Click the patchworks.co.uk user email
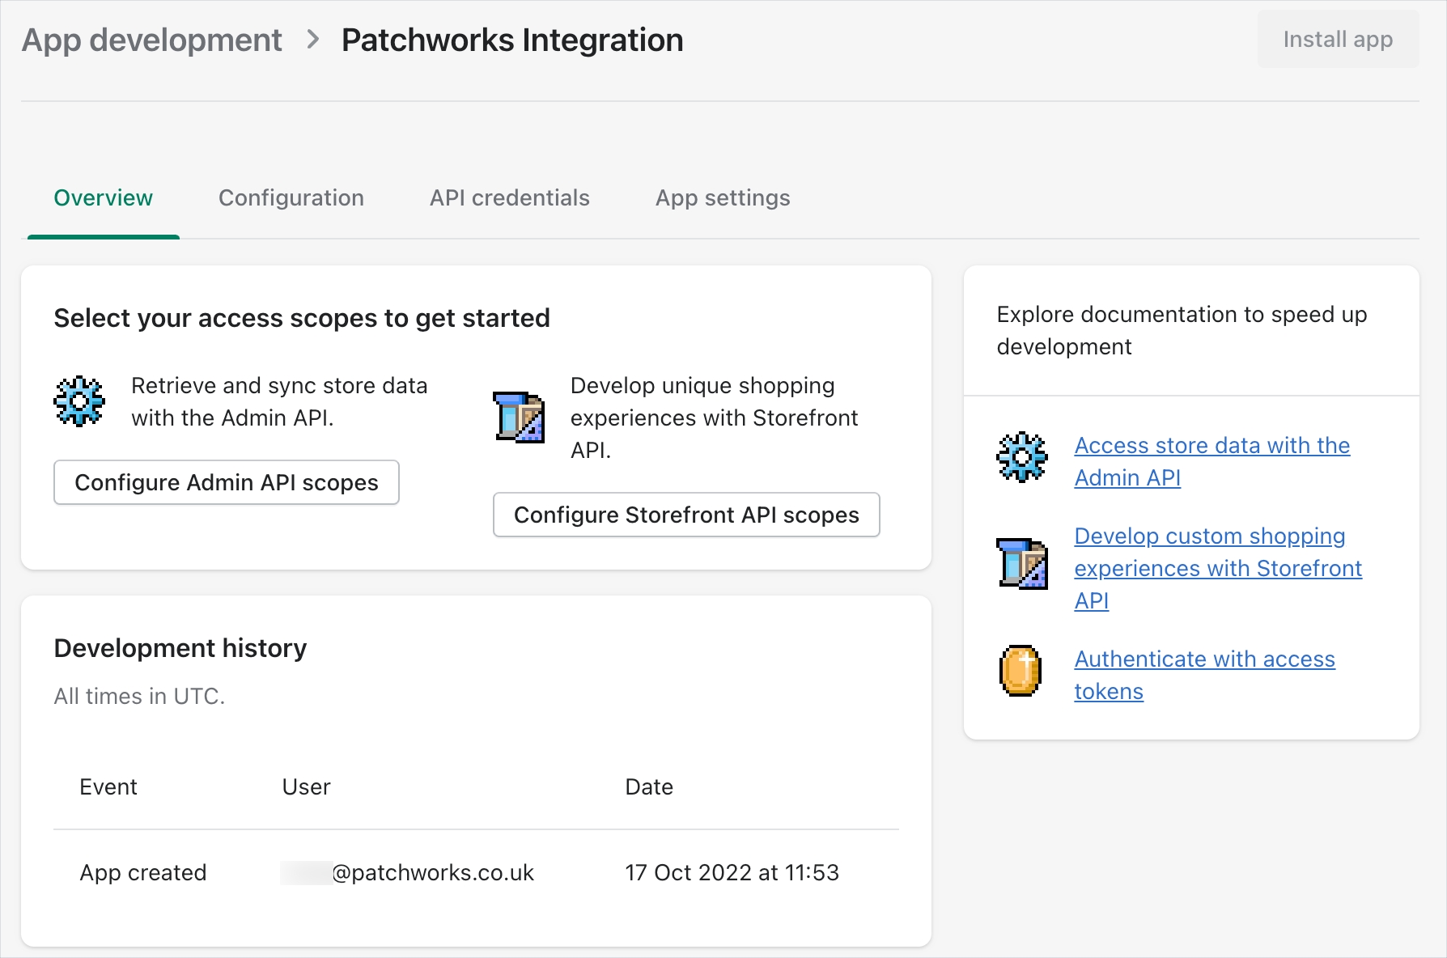This screenshot has height=958, width=1447. (431, 873)
